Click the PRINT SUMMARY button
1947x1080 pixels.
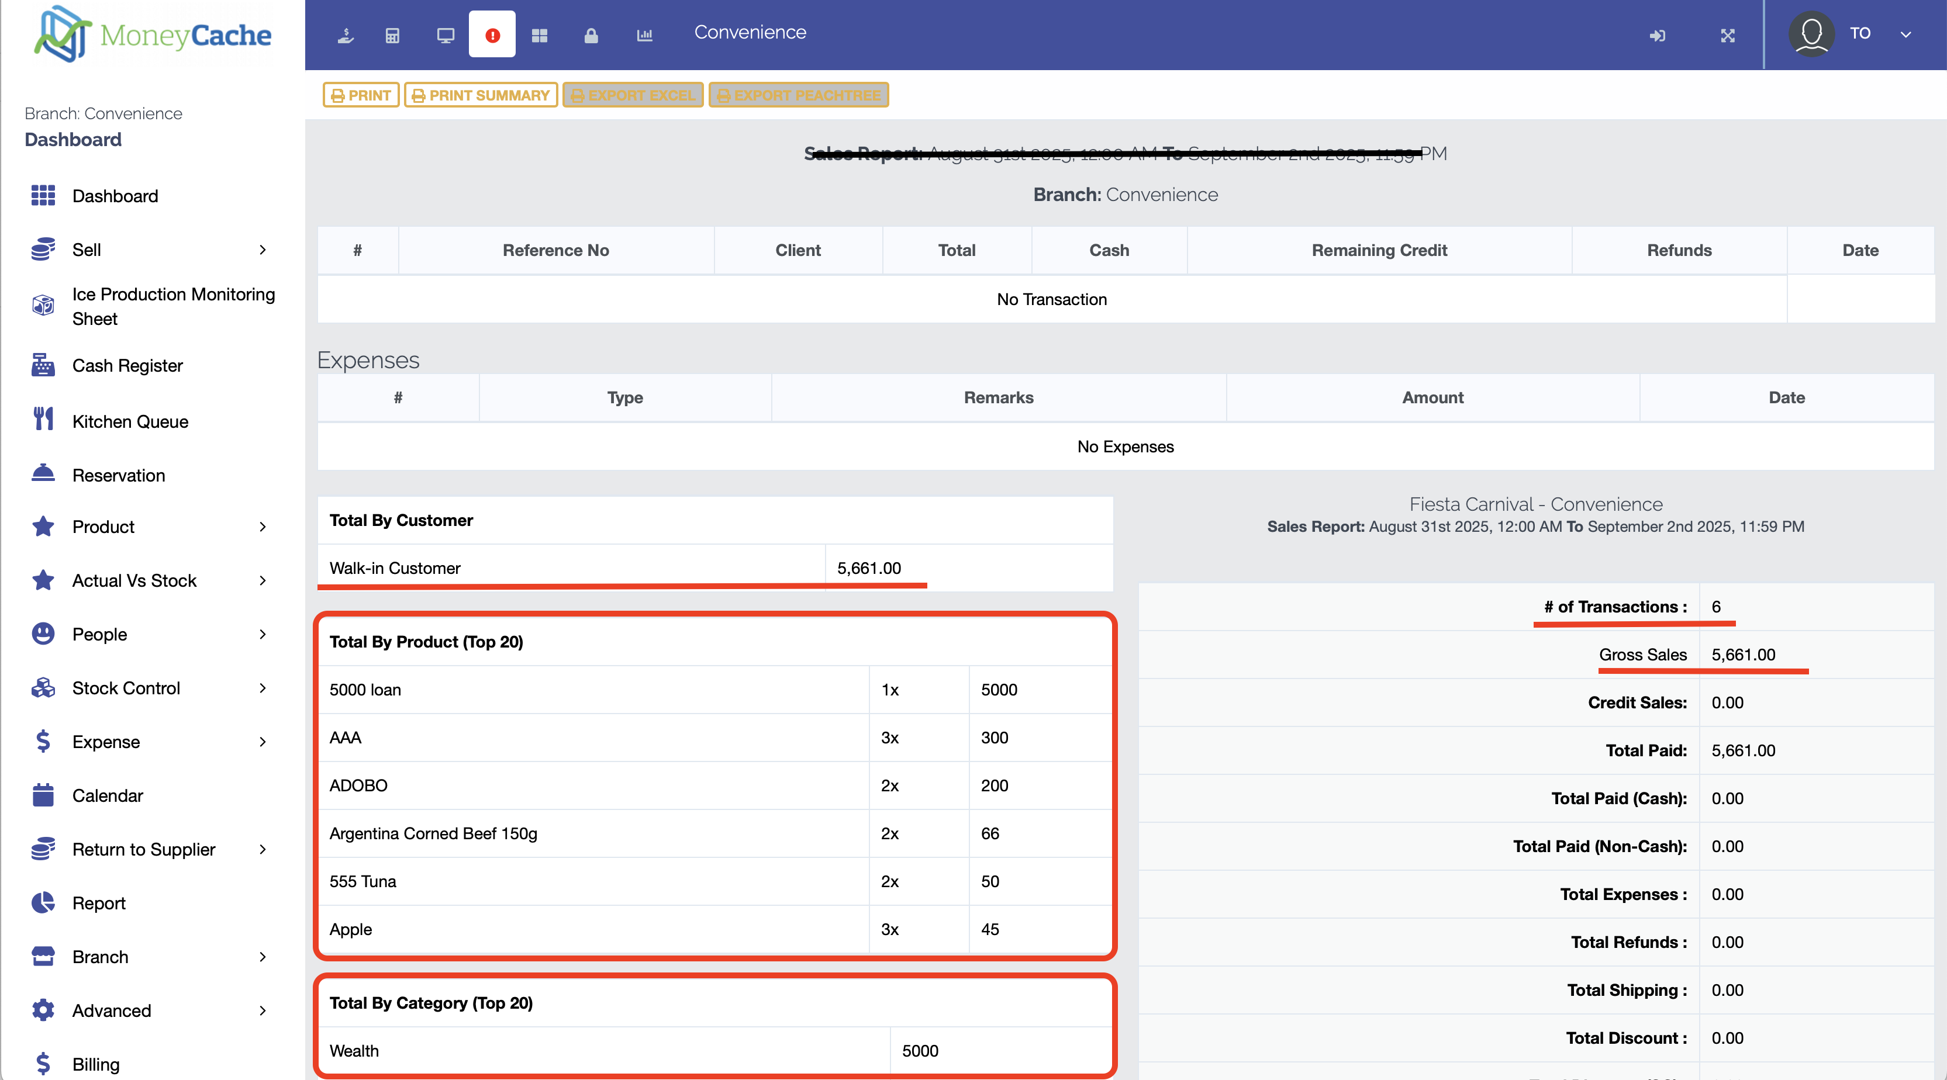coord(481,95)
